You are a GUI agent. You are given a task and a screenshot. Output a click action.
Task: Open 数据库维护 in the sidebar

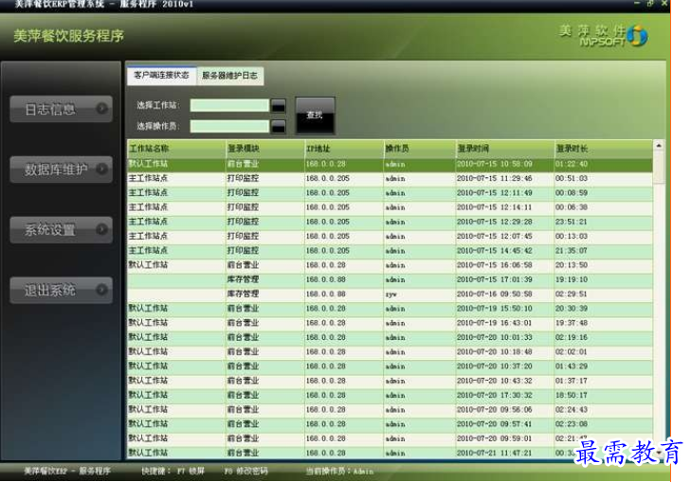[x=61, y=169]
